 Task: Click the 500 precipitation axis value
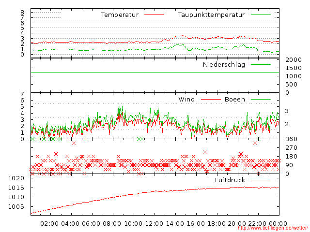292,85
